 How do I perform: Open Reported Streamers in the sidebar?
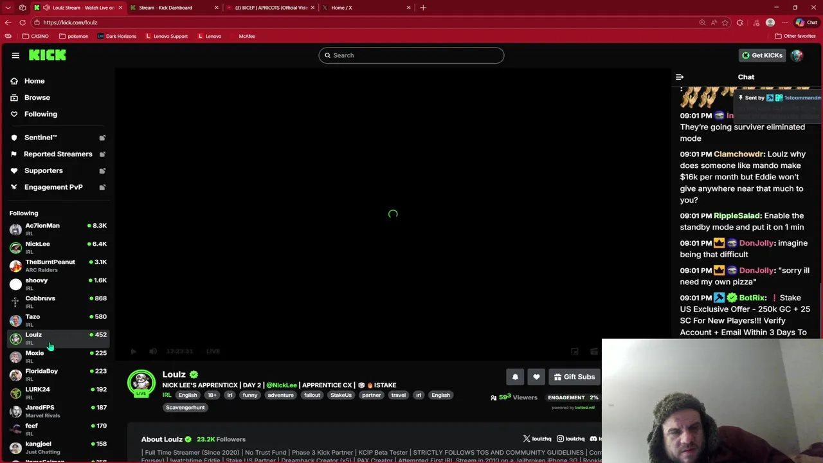[58, 154]
